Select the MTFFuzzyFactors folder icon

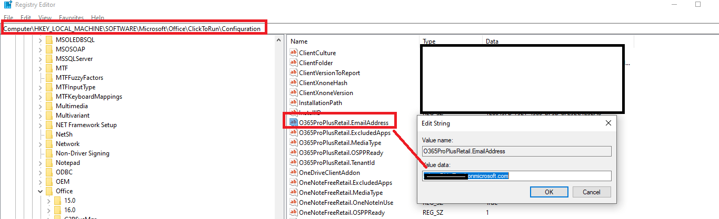(49, 78)
